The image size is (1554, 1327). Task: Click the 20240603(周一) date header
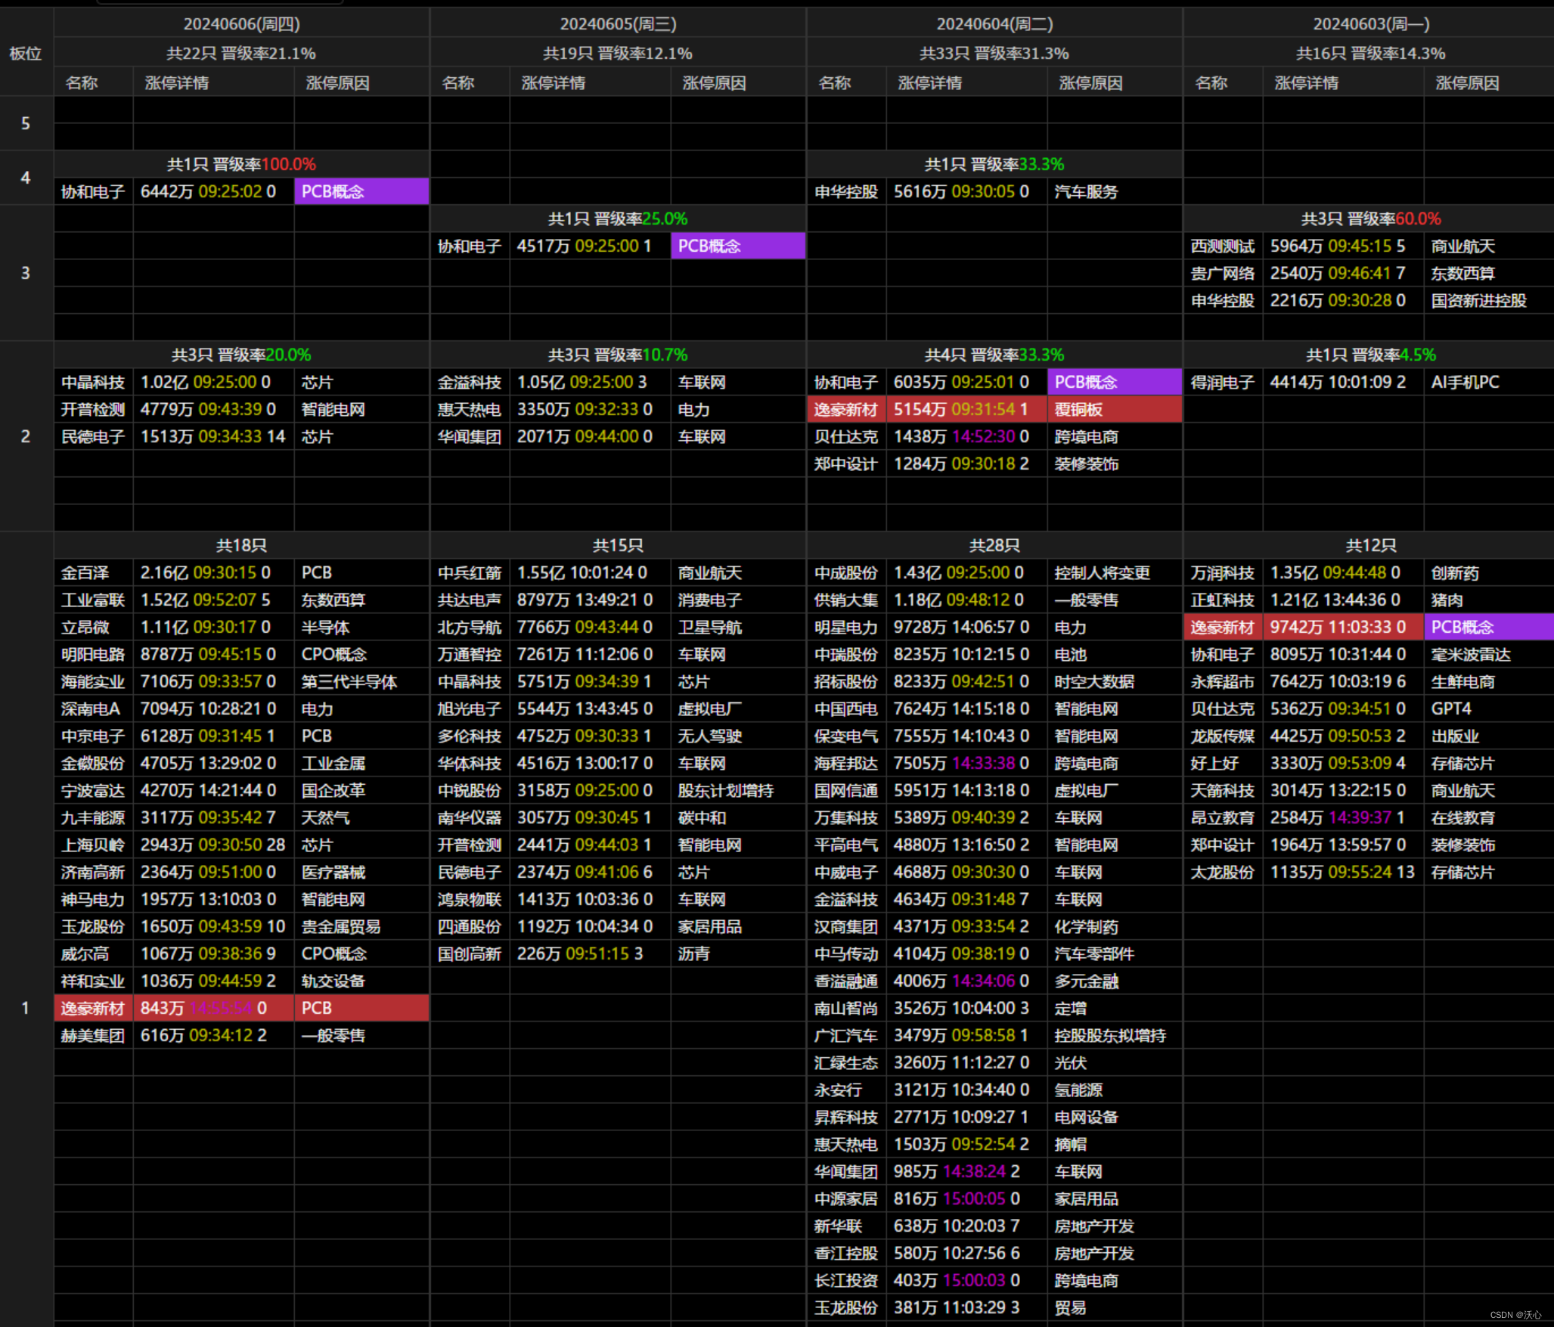1371,24
